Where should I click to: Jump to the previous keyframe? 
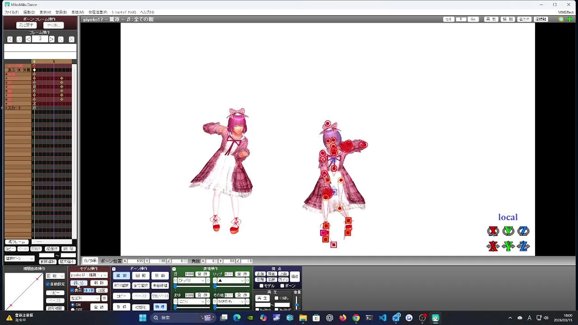(x=19, y=39)
